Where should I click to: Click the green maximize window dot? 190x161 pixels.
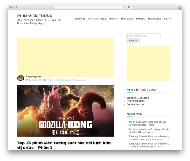17,8
